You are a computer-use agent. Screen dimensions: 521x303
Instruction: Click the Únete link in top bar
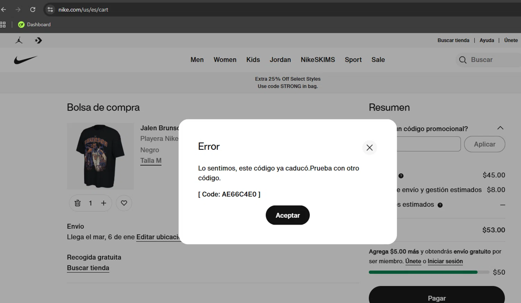point(511,40)
